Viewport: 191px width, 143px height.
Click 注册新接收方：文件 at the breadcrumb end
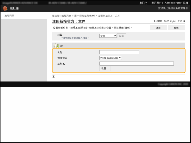click(x=109, y=16)
